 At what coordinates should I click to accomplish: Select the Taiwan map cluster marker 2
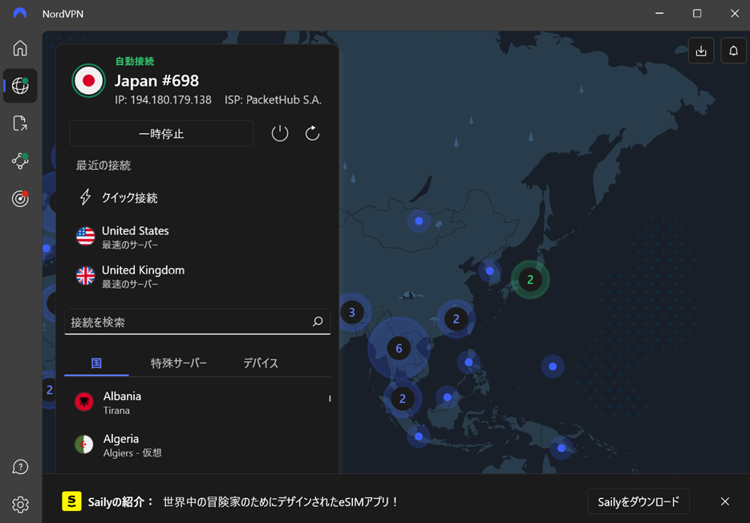tap(456, 318)
